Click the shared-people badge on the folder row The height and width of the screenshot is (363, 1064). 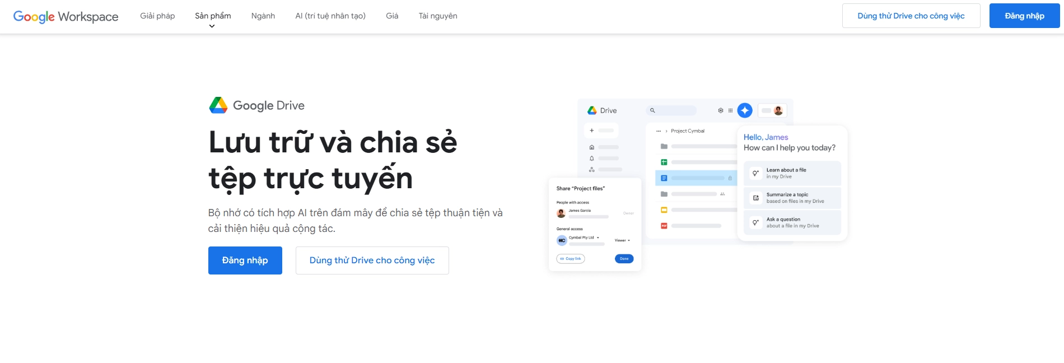722,194
